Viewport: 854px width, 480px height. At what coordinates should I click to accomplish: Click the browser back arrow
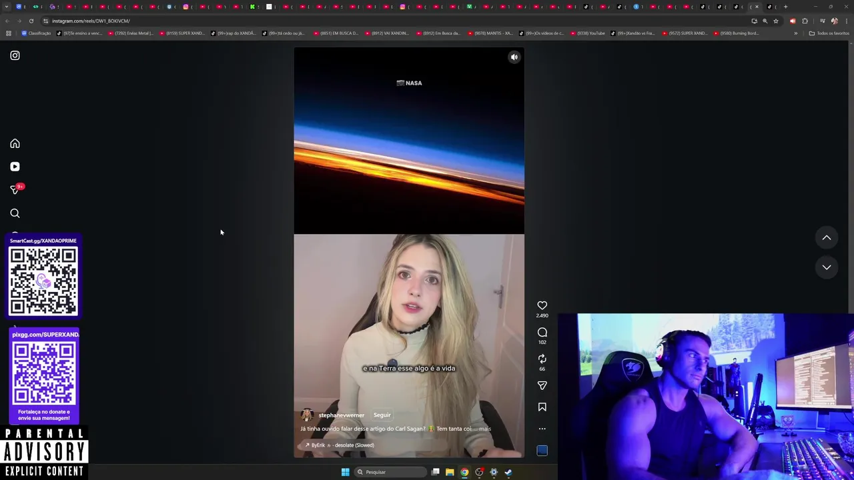click(7, 21)
